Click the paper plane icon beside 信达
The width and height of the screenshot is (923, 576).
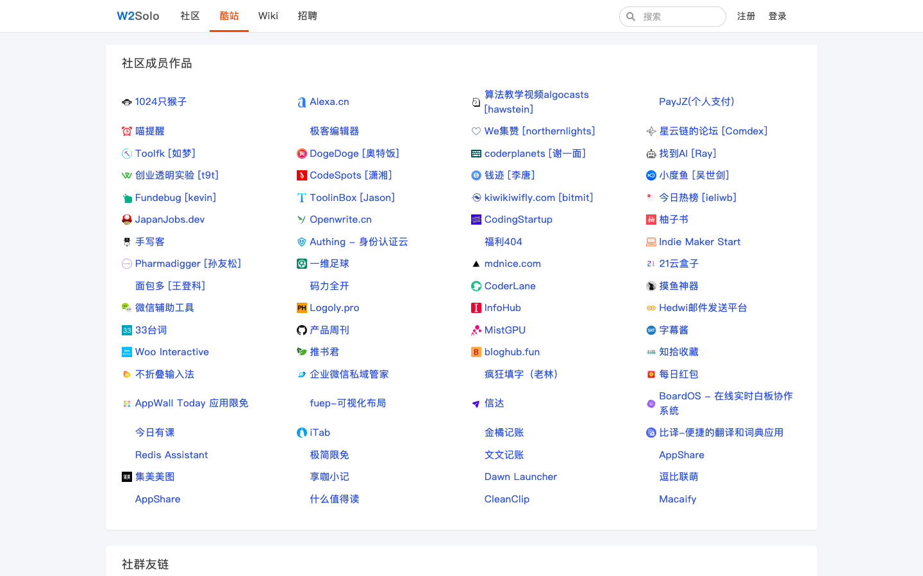[x=476, y=404]
